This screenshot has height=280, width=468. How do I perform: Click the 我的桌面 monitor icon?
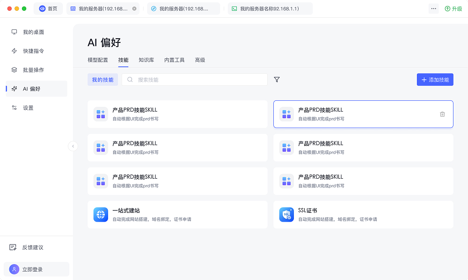click(14, 32)
